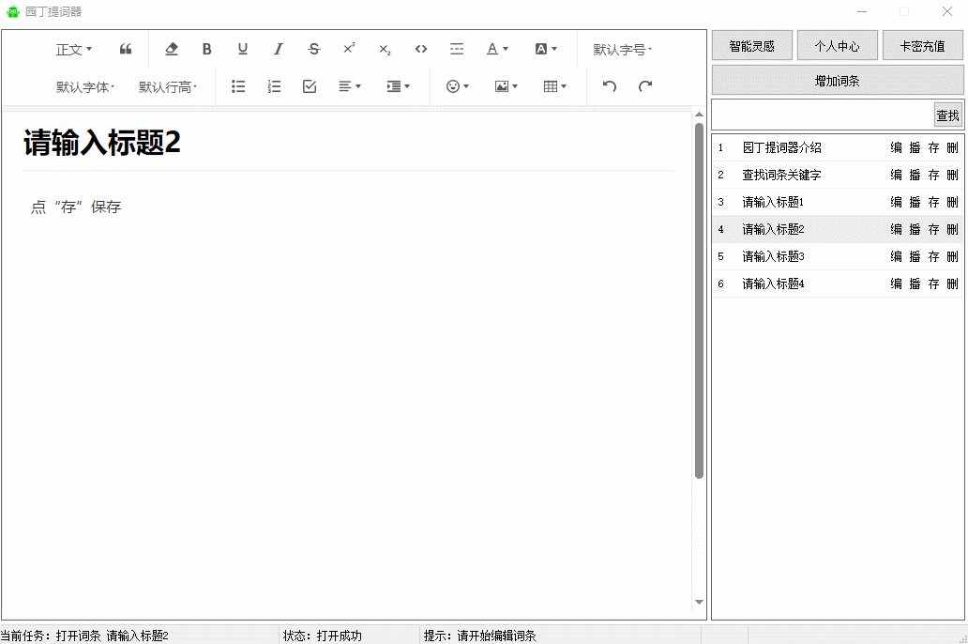Insert inline code with code icon

click(421, 50)
